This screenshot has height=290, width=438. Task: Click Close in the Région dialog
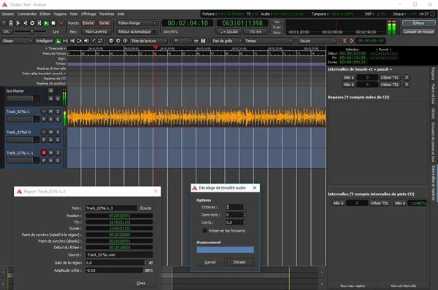click(141, 283)
